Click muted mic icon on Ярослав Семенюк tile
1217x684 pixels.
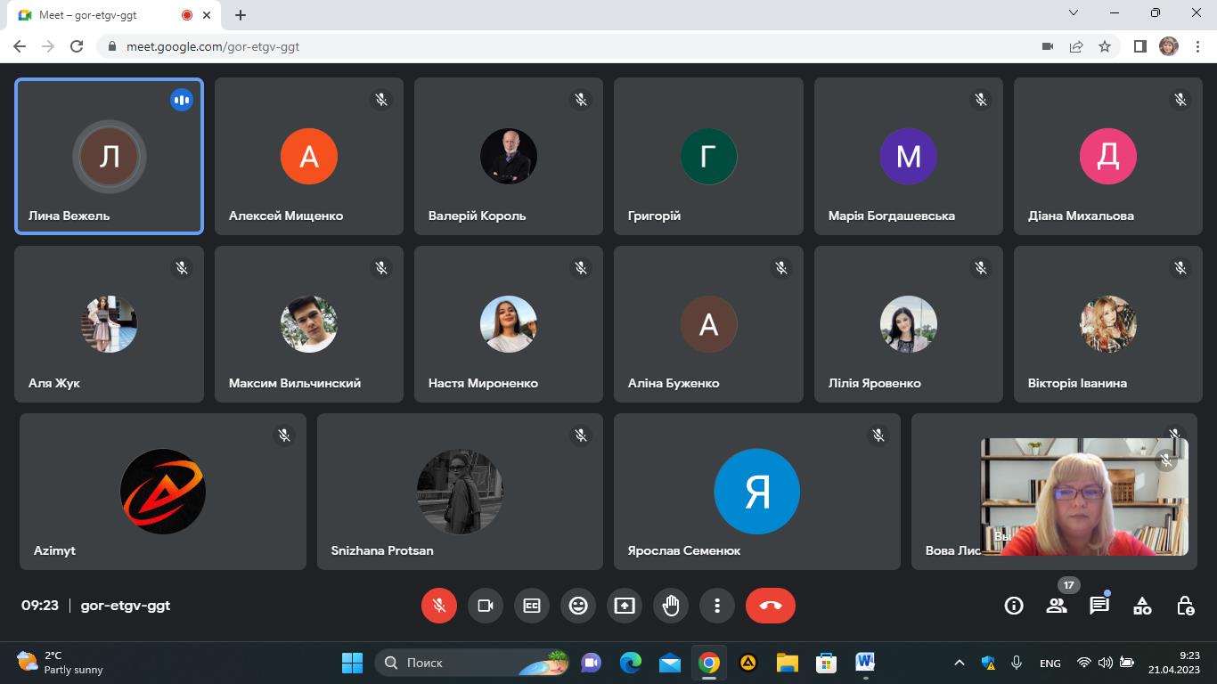[878, 436]
